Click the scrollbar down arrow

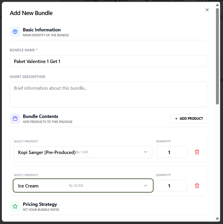[x=217, y=219]
